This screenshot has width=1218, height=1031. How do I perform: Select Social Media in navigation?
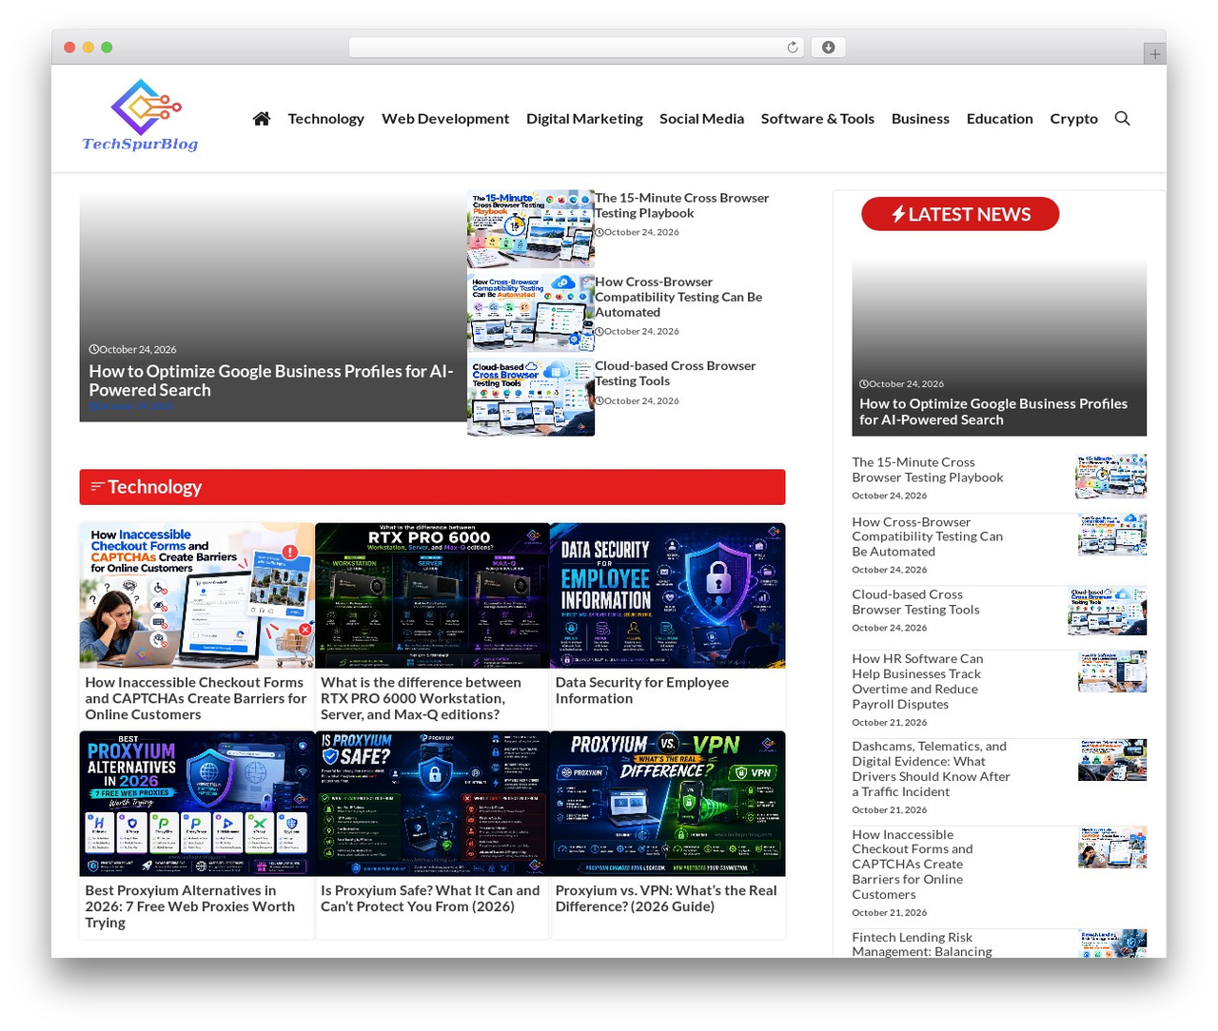pos(701,118)
